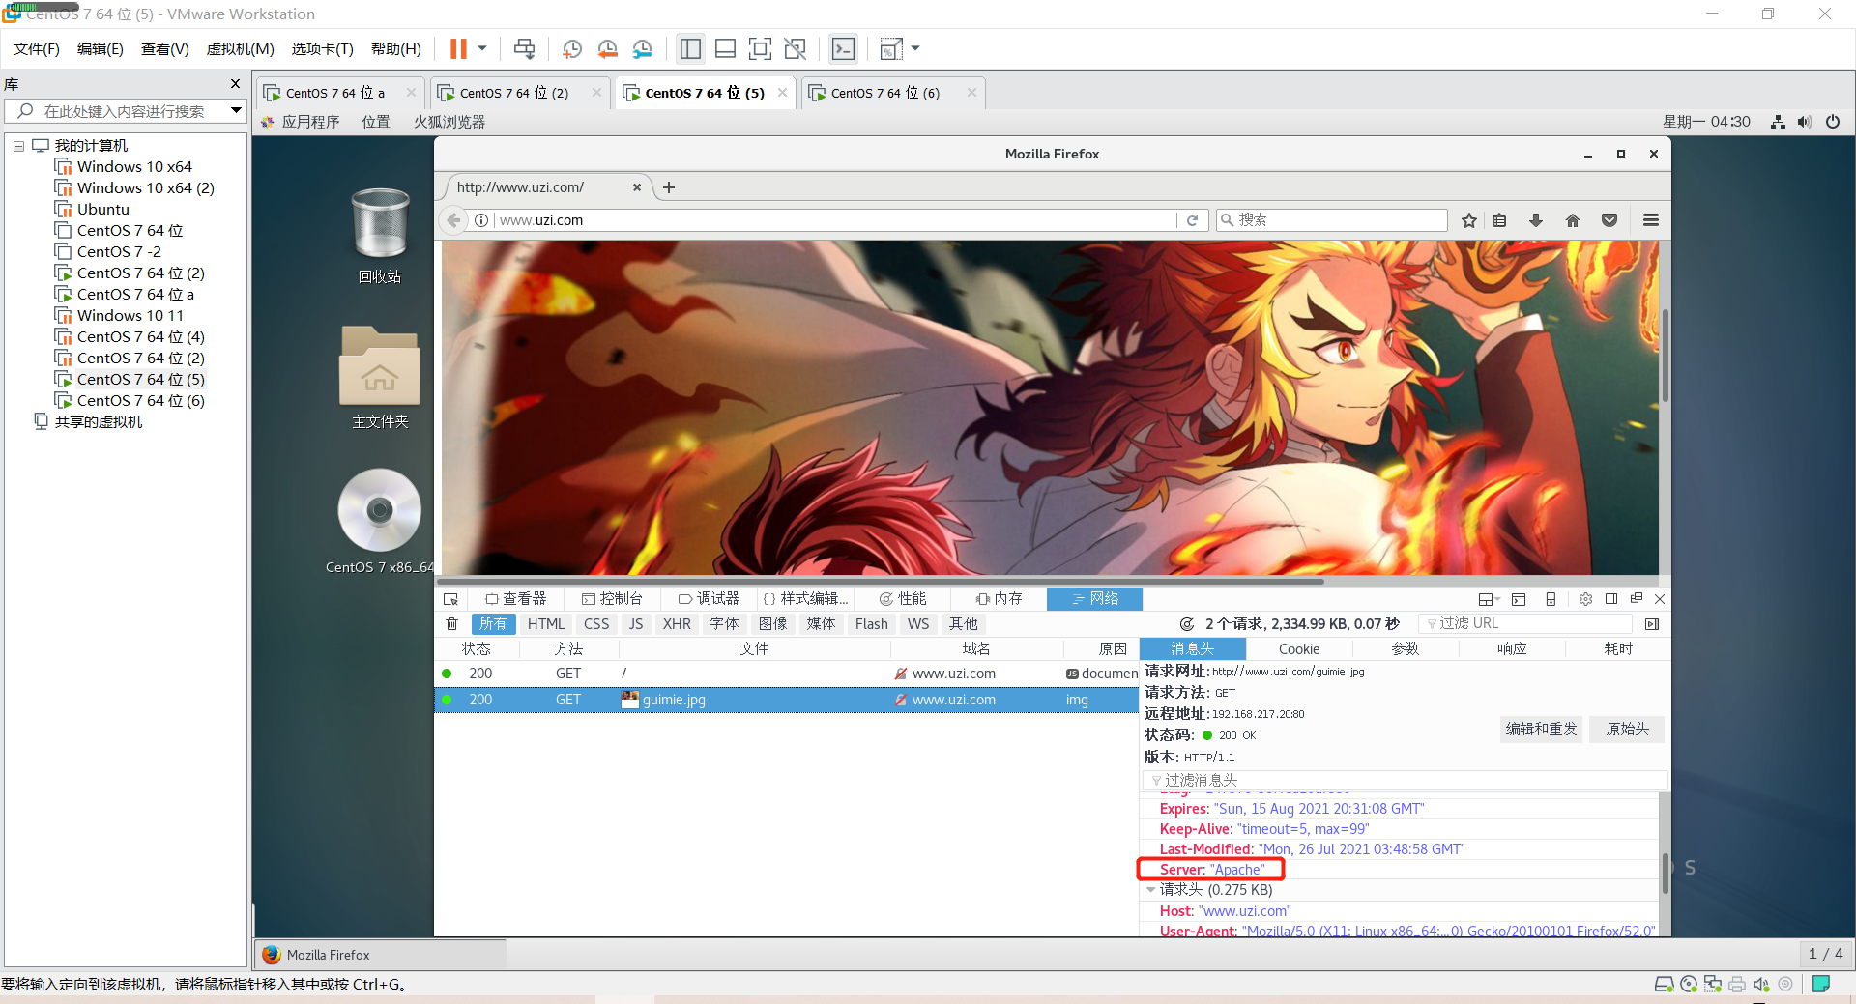The image size is (1856, 1004).
Task: Enter VMware full screen mode
Action: 760,49
